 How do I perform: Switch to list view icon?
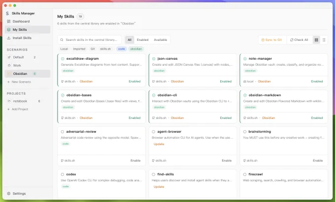324,40
